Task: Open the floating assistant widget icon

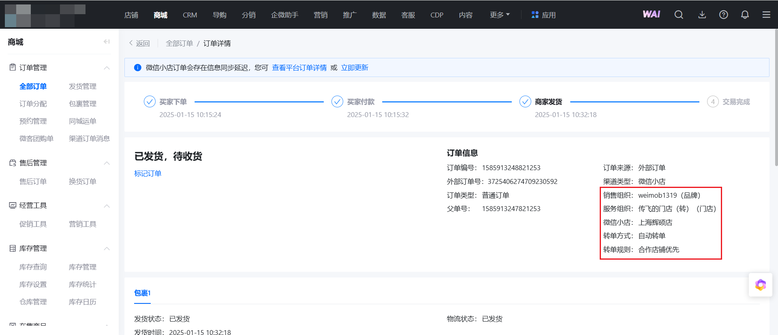Action: click(760, 285)
